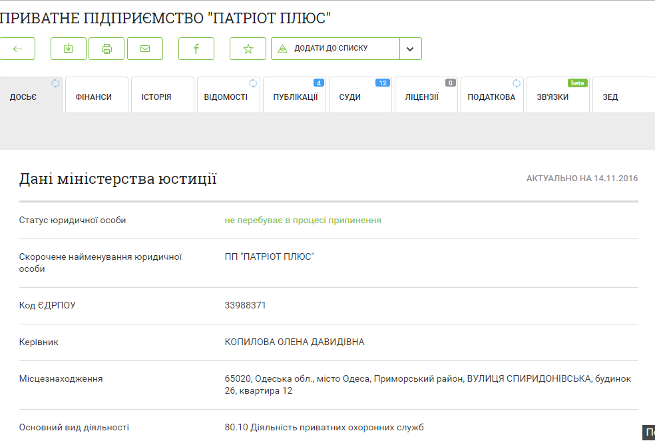Click the download icon button
655x441 pixels.
coord(69,49)
